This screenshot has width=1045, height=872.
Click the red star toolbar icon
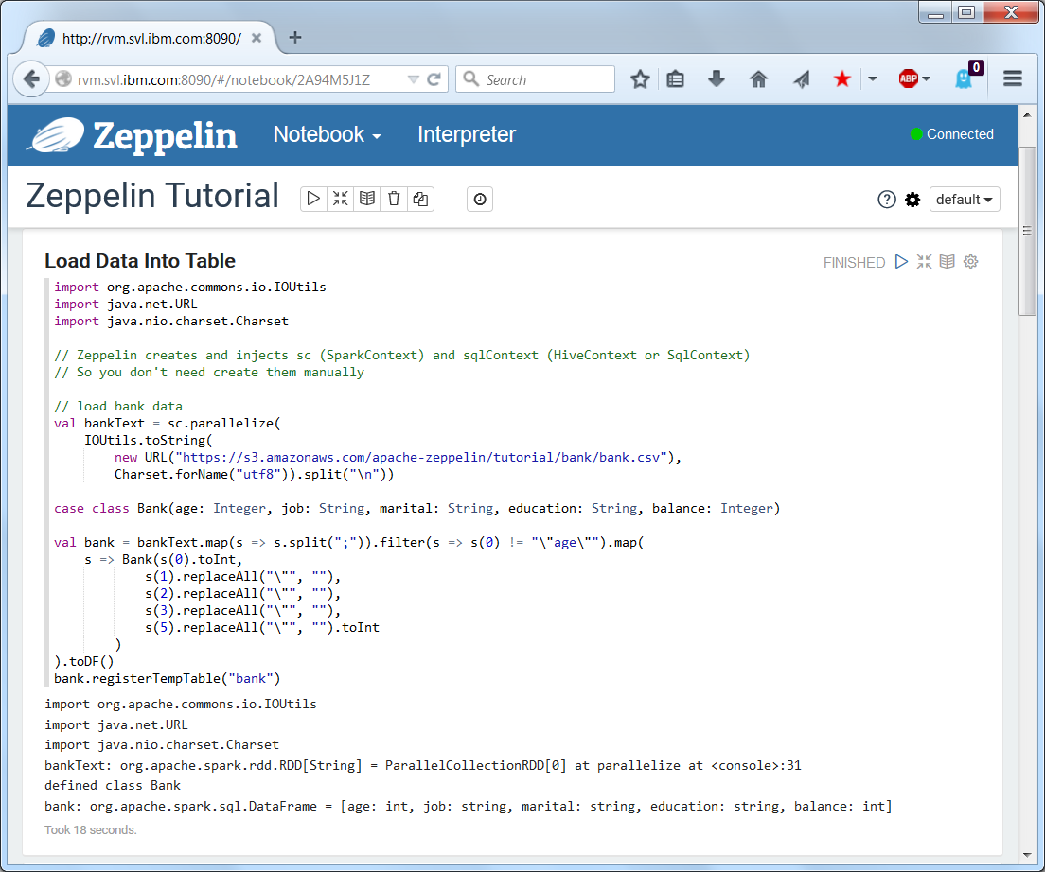click(842, 79)
